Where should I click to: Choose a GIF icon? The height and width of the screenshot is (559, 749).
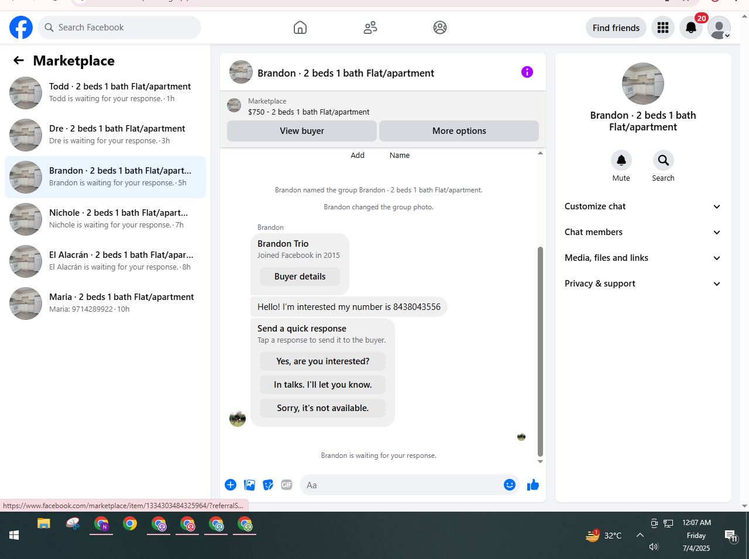(287, 485)
